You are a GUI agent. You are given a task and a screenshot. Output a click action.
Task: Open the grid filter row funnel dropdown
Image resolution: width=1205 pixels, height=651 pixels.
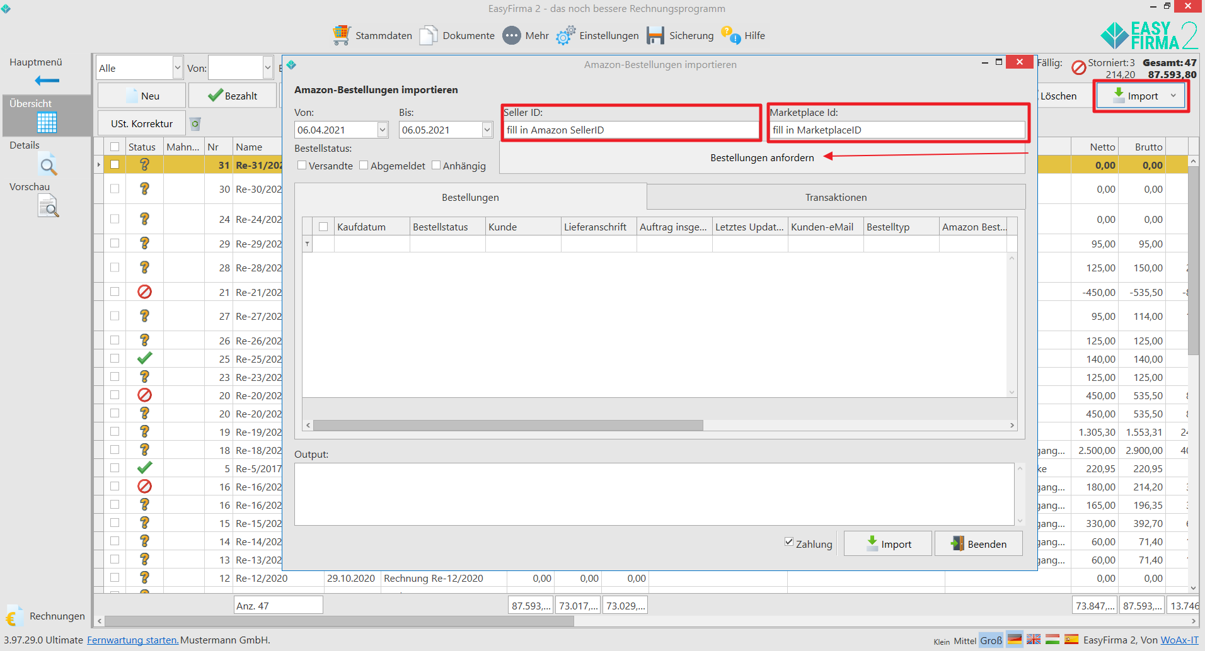(x=308, y=244)
